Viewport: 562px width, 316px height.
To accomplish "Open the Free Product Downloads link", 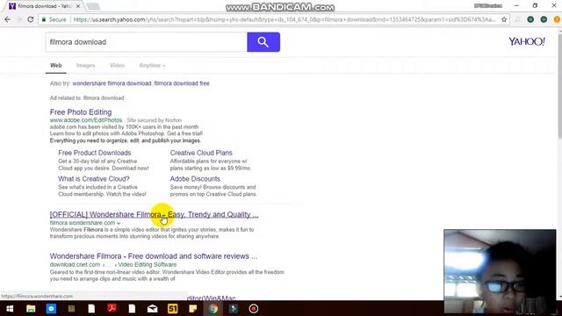I will coord(95,153).
